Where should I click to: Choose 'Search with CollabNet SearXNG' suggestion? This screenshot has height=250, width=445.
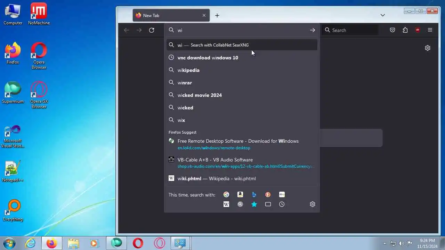[x=242, y=45]
